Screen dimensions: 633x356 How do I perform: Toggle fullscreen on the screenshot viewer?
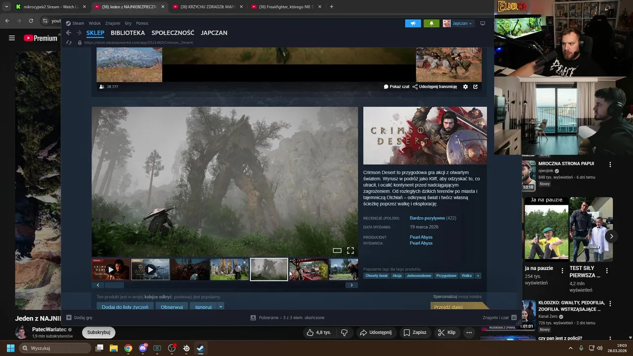click(350, 251)
